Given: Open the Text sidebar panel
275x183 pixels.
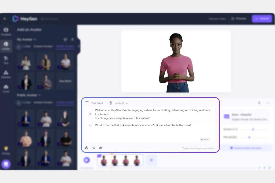Looking at the screenshot, I should tap(6, 60).
